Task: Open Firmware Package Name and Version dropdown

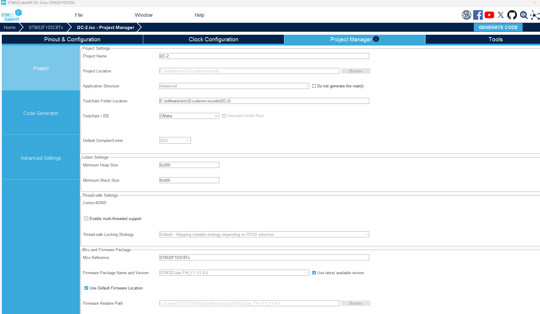Action: (234, 273)
